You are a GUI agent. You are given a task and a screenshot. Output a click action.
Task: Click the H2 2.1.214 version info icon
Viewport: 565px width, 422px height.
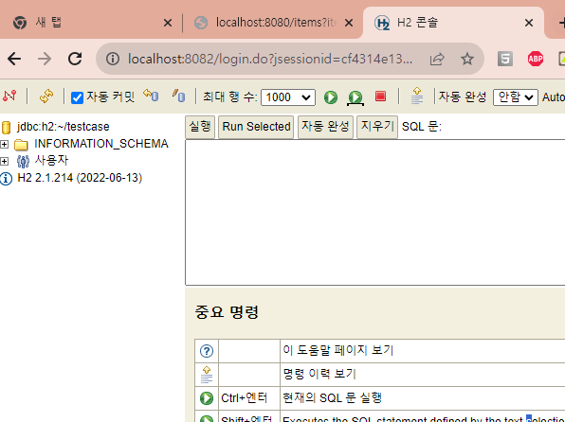coord(6,179)
